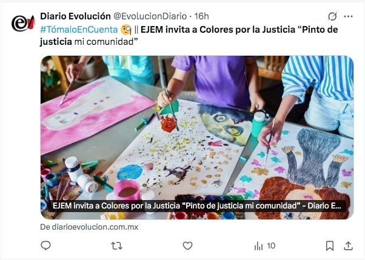Viewport: 365px width, 260px height.
Task: Click the diarioevolucion.com.mx source link
Action: [89, 227]
